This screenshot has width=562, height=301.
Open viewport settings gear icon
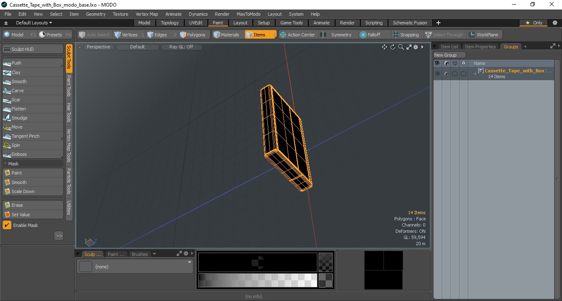point(416,47)
